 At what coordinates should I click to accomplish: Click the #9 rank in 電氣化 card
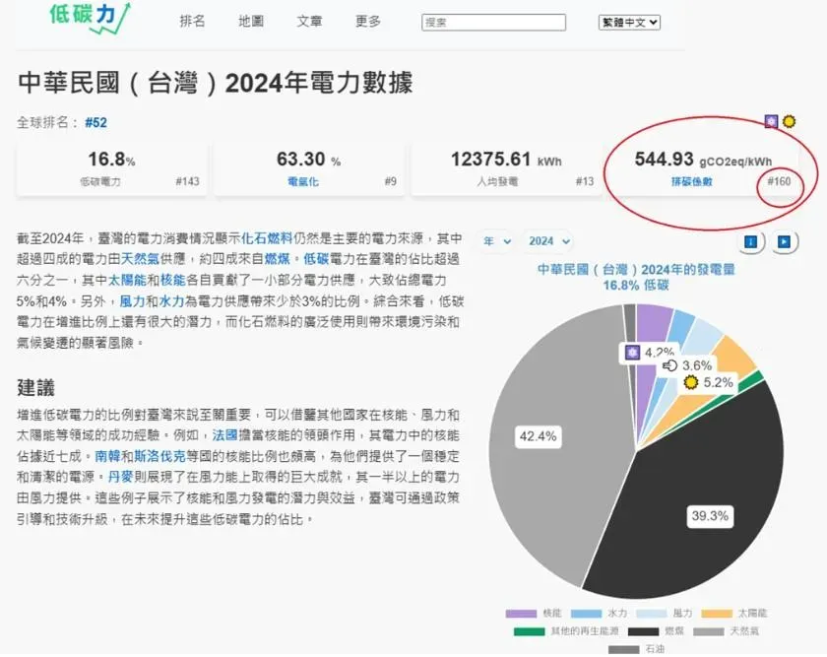(390, 181)
